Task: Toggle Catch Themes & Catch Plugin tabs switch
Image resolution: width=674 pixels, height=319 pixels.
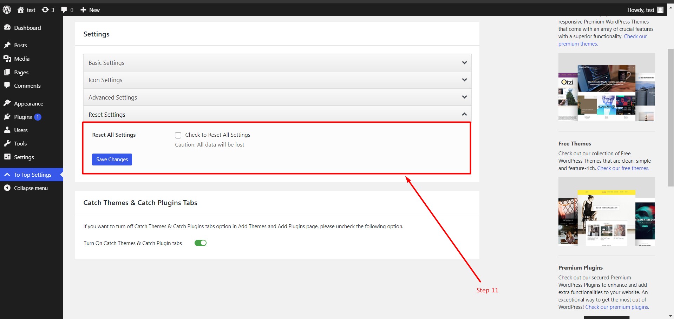Action: click(201, 243)
